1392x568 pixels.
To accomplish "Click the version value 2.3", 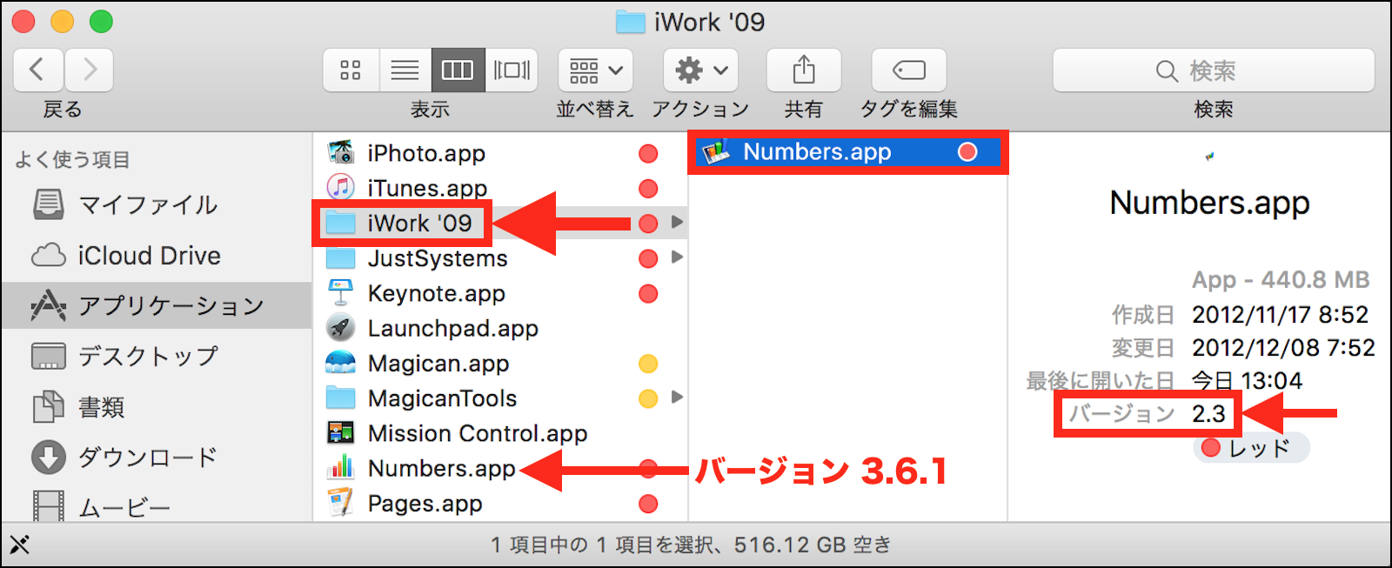I will pyautogui.click(x=1208, y=414).
